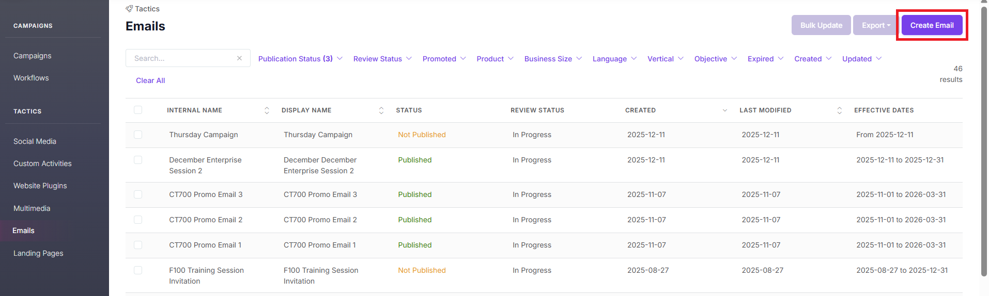Open CT700 Promo Email 3 internal name
Screen dimensions: 989x296
[206, 194]
